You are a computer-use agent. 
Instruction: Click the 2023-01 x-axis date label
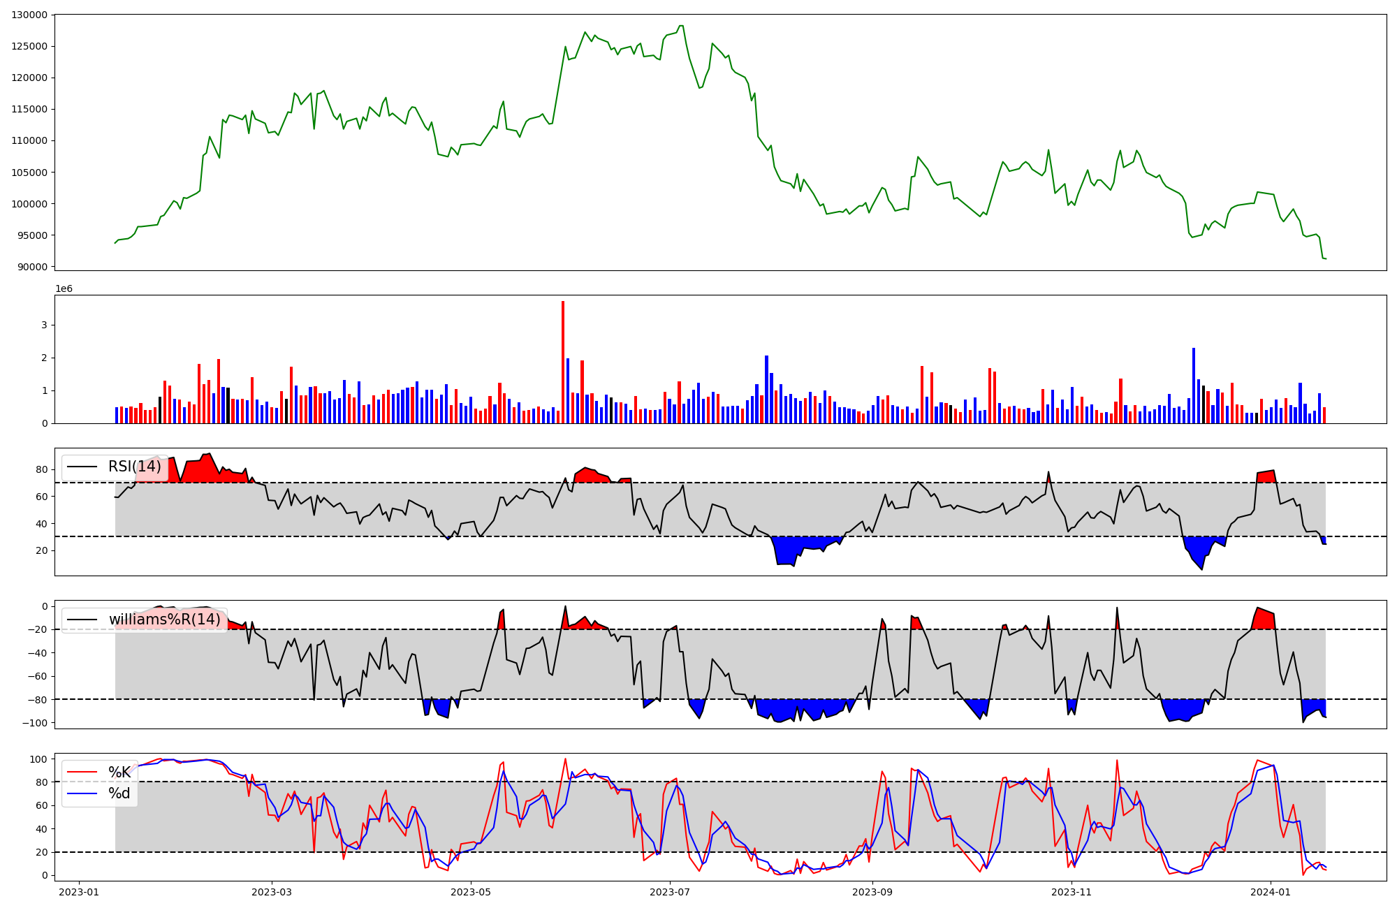(79, 892)
